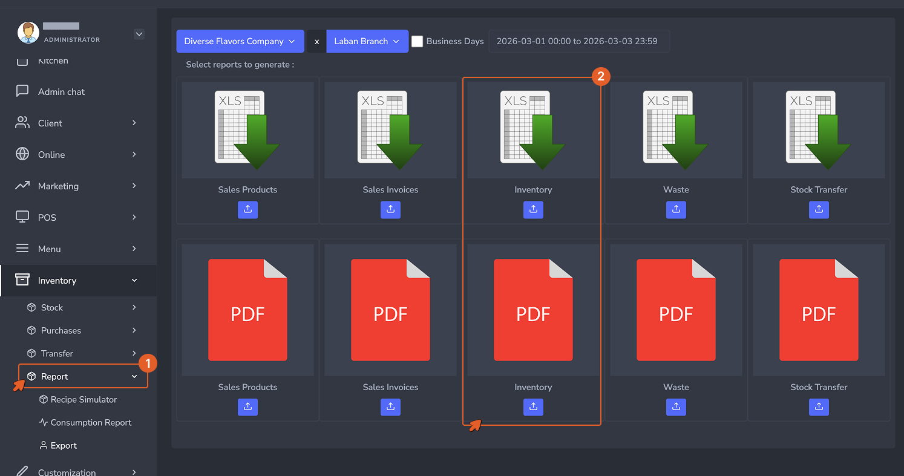The height and width of the screenshot is (476, 904).
Task: Click the XLS Sales Invoices download icon
Action: click(x=390, y=130)
